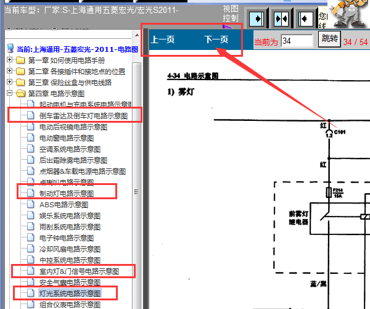
Task: Open 冷却风扇电路示意图 document
Action: 70,249
